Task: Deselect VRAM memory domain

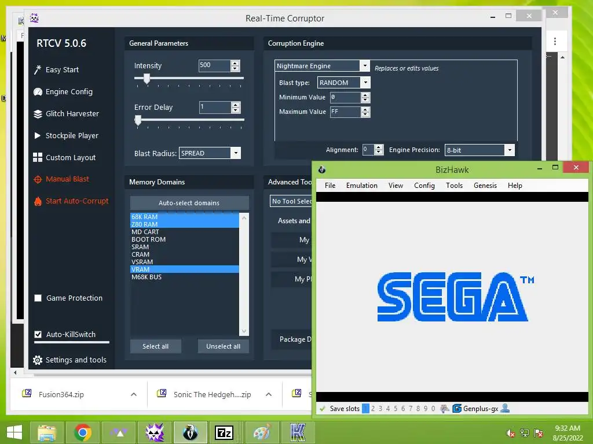Action: 185,269
